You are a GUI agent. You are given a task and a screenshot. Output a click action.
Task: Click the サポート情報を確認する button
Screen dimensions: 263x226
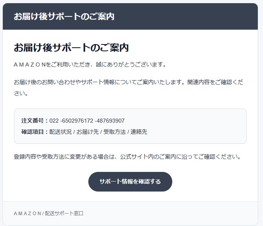pos(130,182)
